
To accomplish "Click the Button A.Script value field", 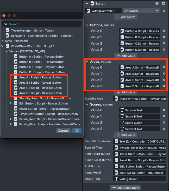I will [139, 31].
